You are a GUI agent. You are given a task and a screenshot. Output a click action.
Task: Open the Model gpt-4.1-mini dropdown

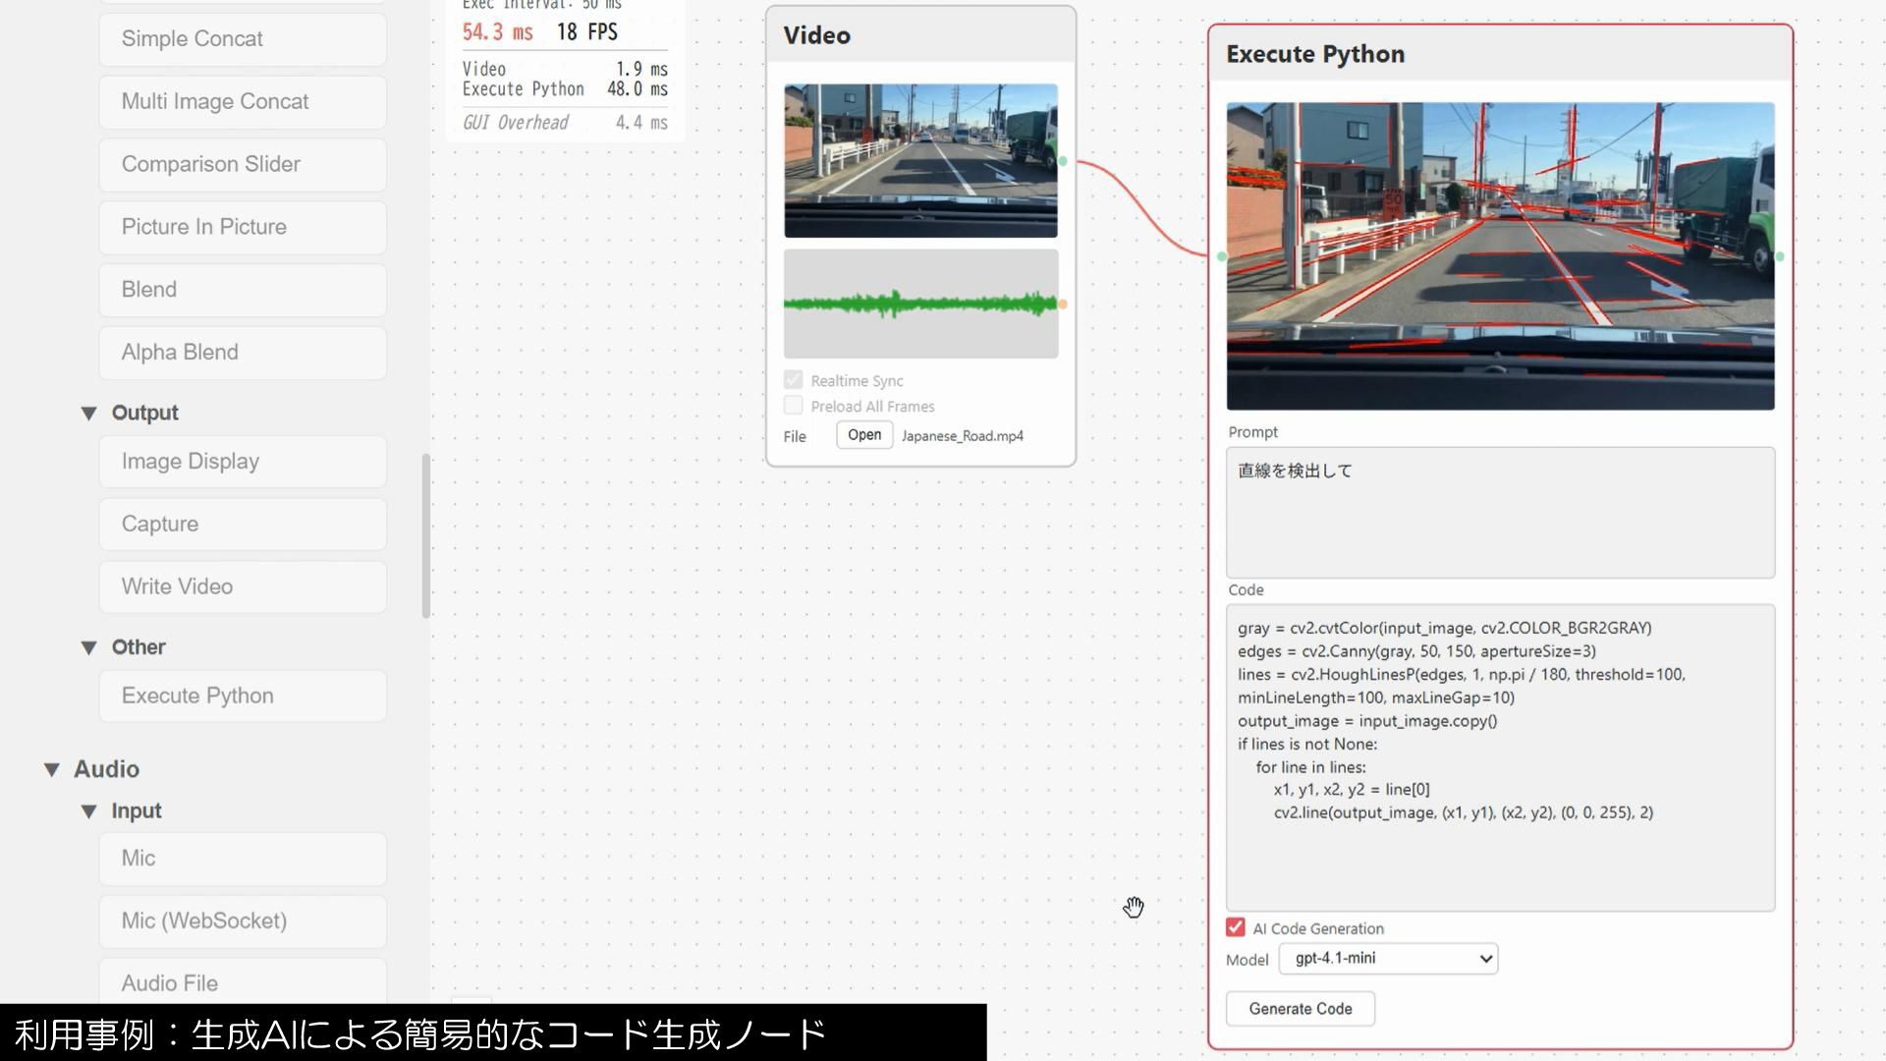(x=1387, y=959)
